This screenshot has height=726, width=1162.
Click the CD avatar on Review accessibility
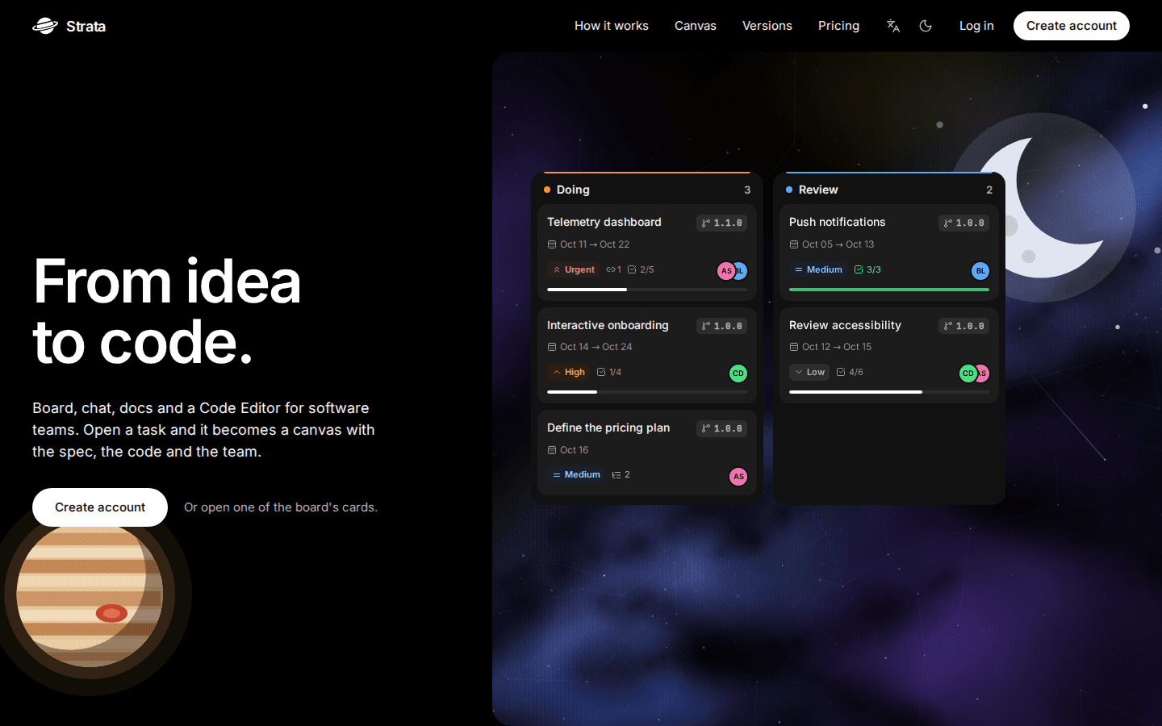(968, 373)
